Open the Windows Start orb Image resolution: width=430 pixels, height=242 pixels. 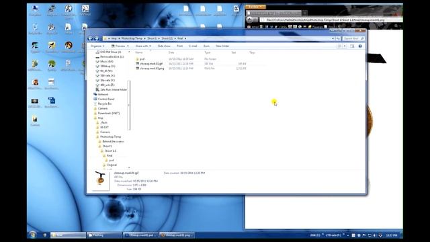pos(33,235)
